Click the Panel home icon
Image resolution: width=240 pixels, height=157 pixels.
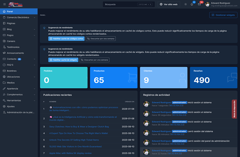(4, 11)
